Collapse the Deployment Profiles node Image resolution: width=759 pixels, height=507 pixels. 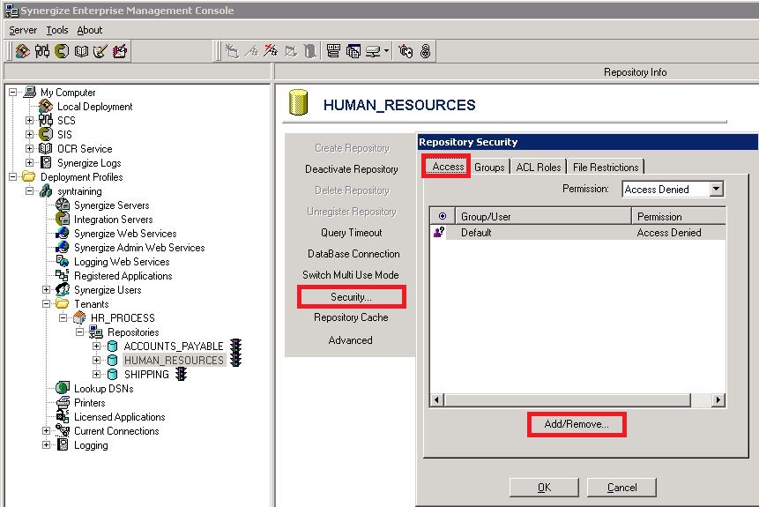(x=13, y=176)
